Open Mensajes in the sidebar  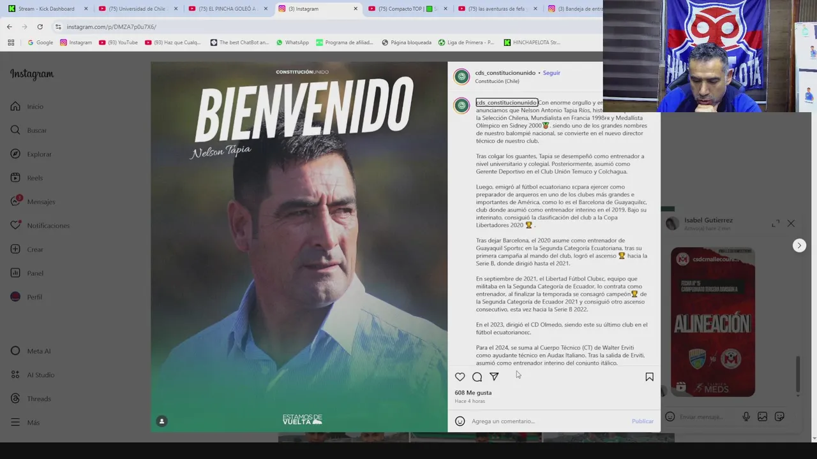(x=33, y=201)
